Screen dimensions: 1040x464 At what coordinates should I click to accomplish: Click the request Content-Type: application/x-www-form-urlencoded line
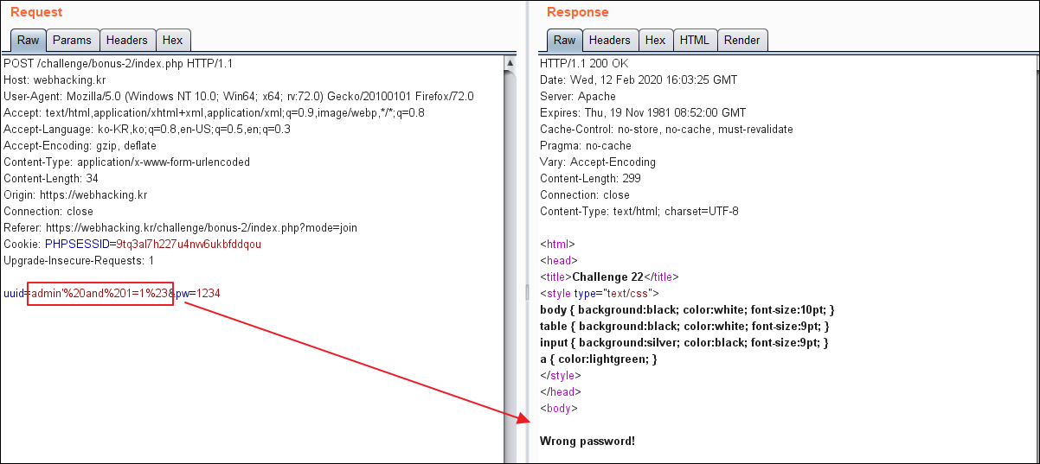click(126, 162)
